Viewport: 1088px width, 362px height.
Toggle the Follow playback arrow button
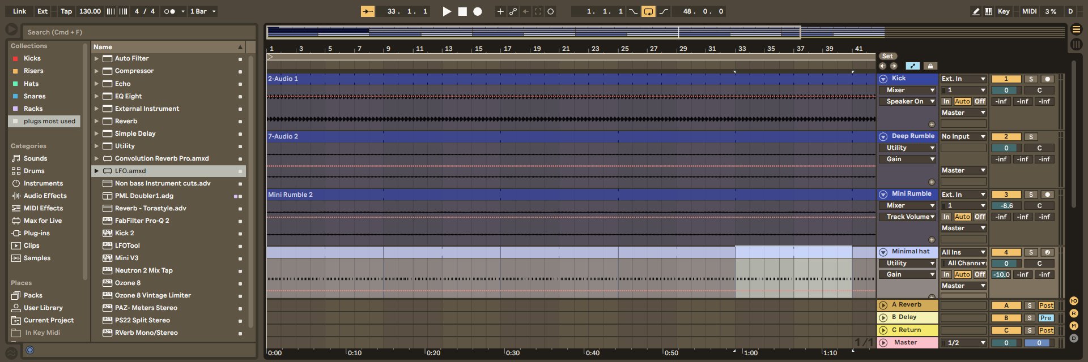(368, 11)
